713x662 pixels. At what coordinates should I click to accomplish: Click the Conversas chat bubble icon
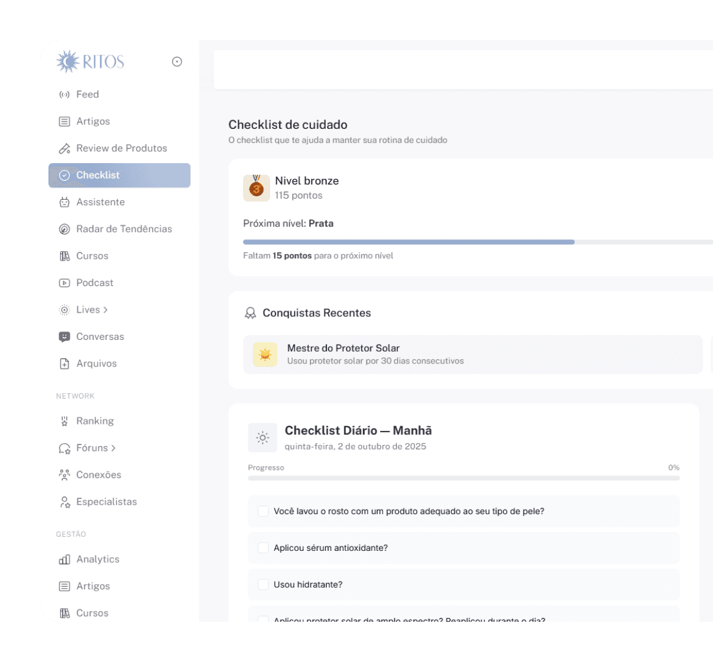pyautogui.click(x=64, y=337)
